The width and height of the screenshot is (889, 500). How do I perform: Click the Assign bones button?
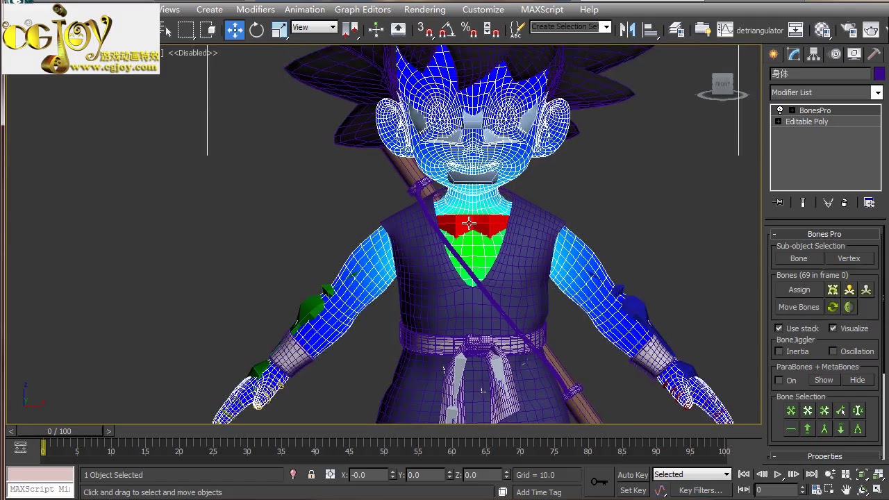click(799, 290)
